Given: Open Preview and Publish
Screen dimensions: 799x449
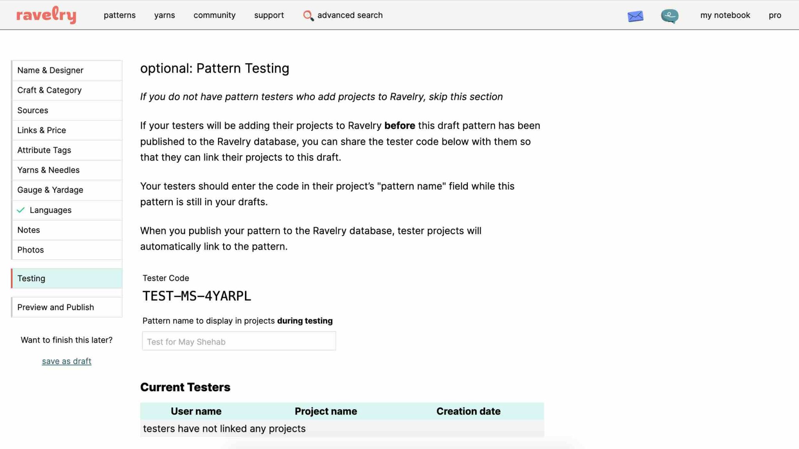Looking at the screenshot, I should 55,307.
